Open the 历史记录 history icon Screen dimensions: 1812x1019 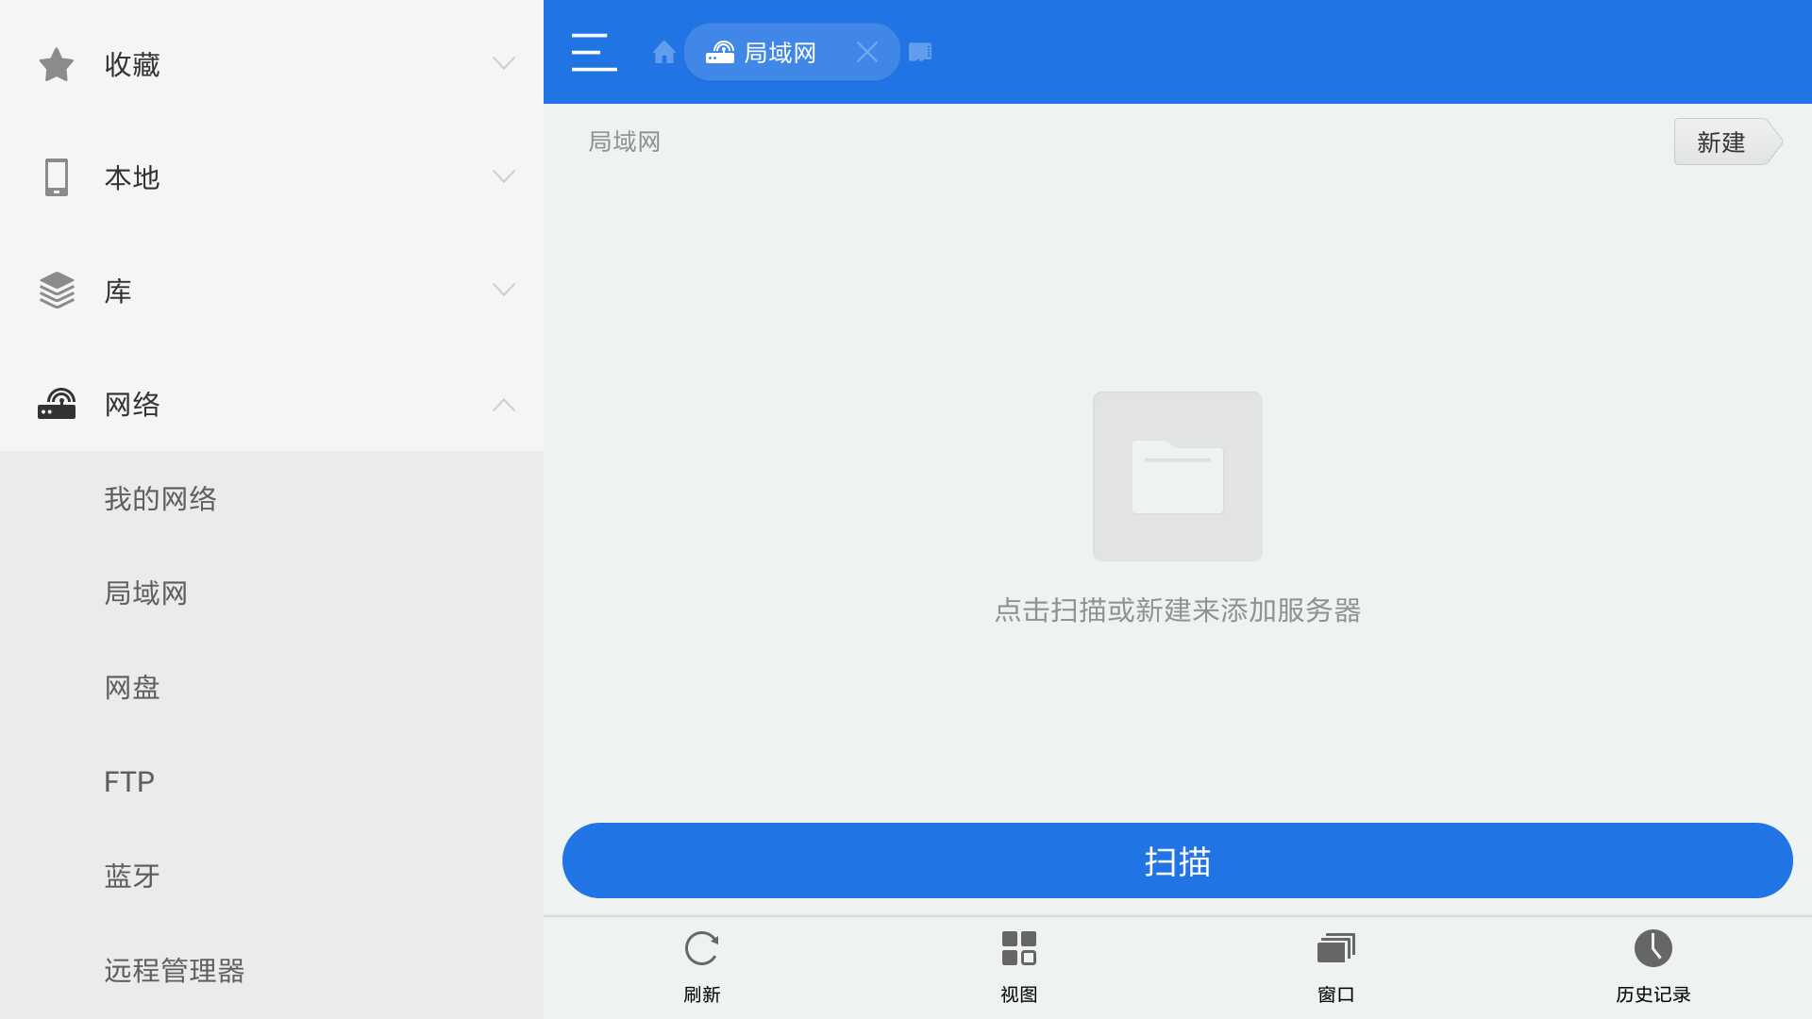point(1653,948)
